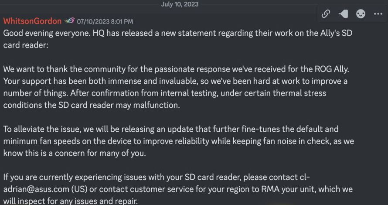This screenshot has width=388, height=205.
Task: Open the emoji reaction picker smiley icon
Action: [x=361, y=14]
